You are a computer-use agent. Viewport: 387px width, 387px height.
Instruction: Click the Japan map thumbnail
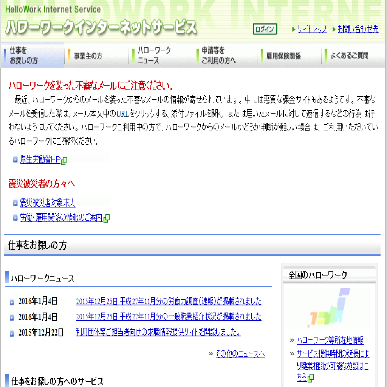[328, 308]
